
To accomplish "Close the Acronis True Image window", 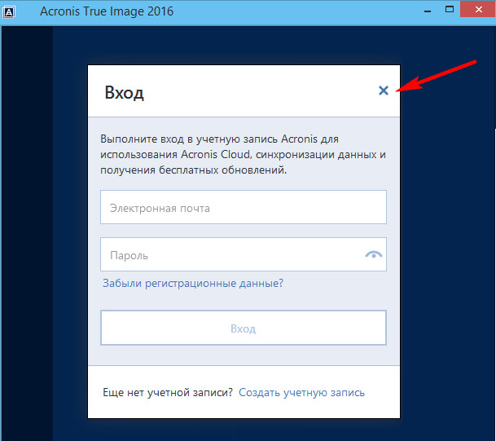I will [478, 10].
